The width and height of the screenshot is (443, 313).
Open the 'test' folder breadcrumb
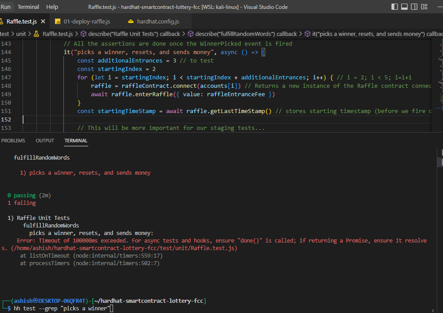coord(4,34)
